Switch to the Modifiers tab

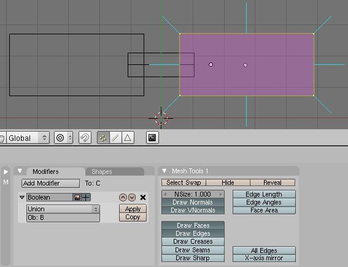point(45,171)
